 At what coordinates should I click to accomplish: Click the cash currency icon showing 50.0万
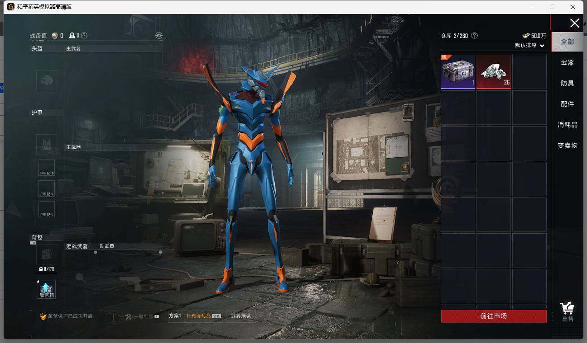pyautogui.click(x=526, y=36)
